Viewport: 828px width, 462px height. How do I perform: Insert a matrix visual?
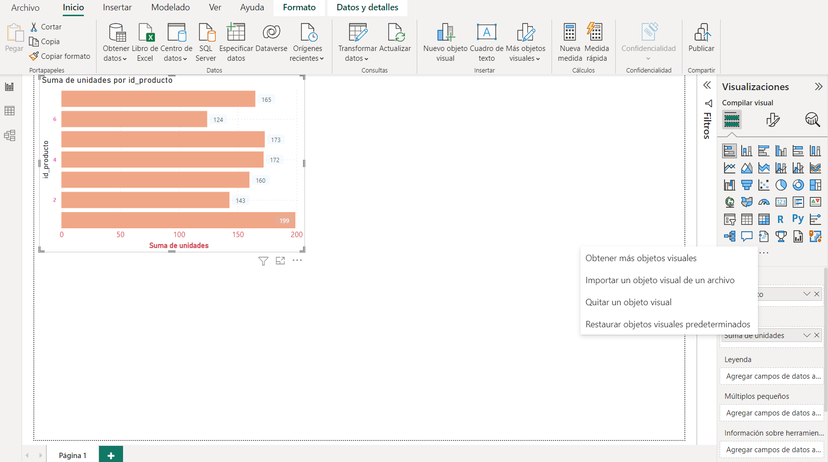764,219
